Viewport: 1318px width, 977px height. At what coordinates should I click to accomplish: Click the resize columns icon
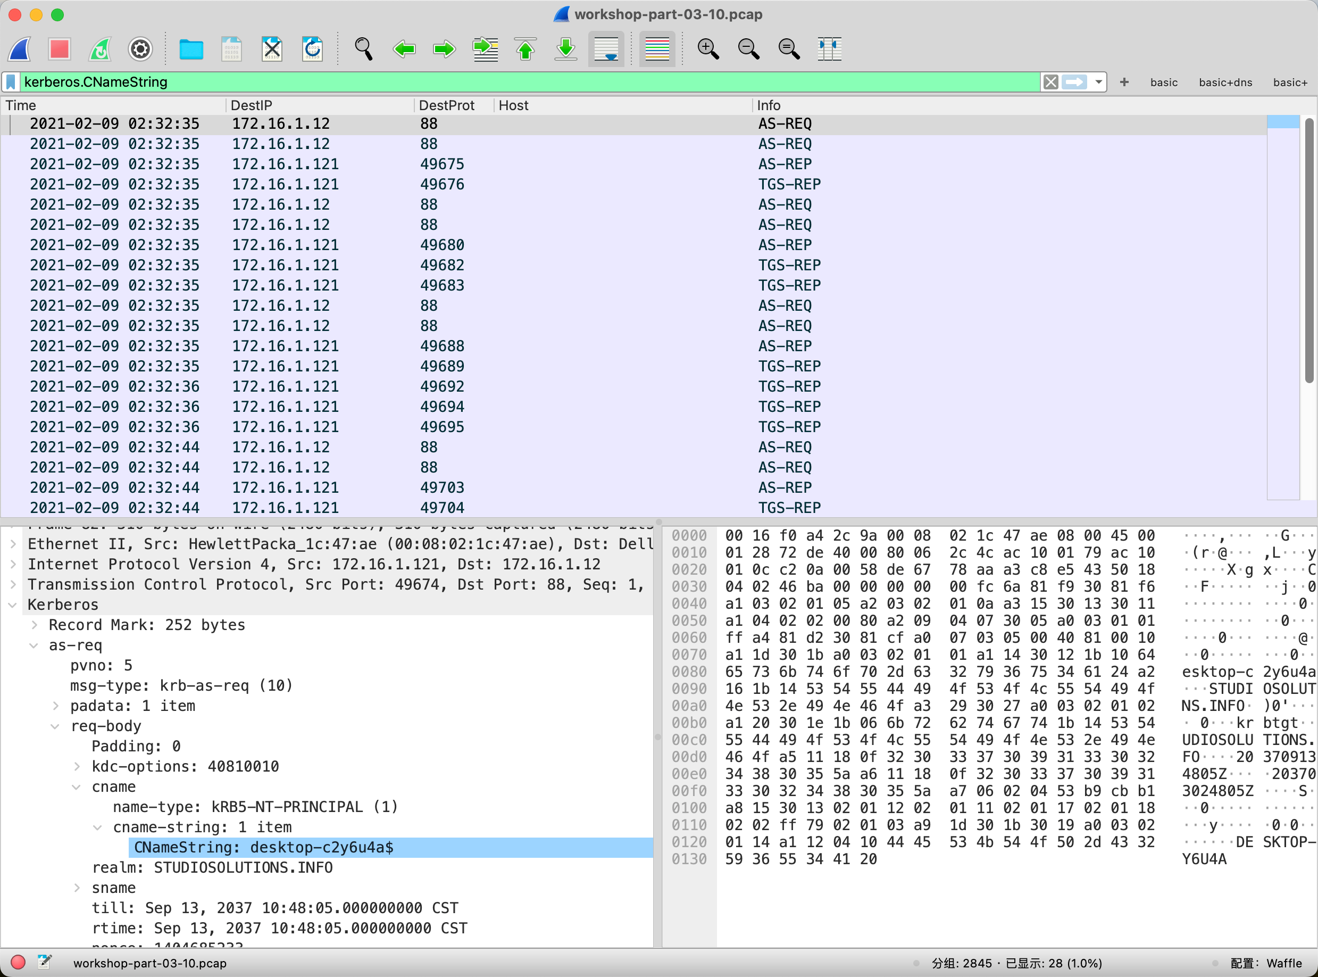pyautogui.click(x=829, y=49)
